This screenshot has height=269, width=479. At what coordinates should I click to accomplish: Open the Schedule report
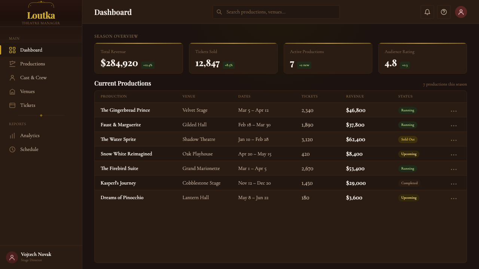click(x=41, y=149)
